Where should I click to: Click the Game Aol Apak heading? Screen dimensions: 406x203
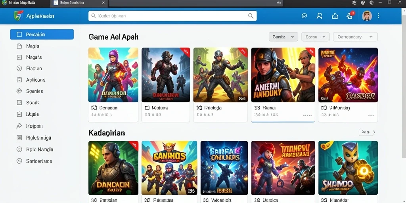tap(113, 37)
